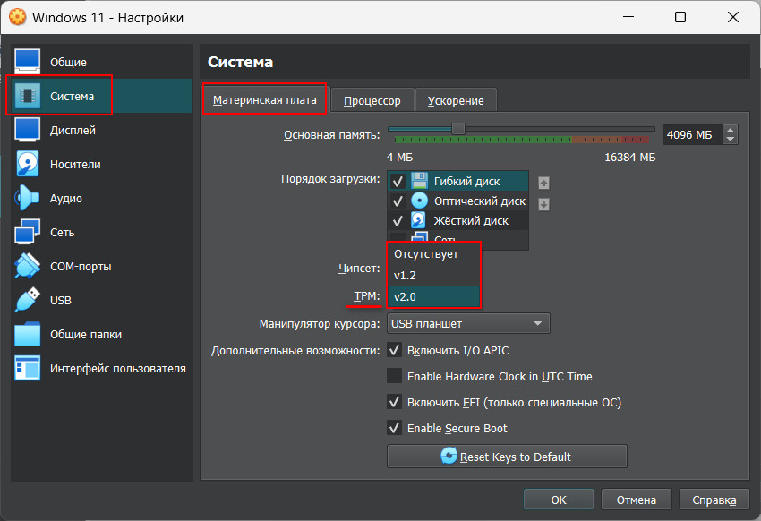
Task: Click the OK button
Action: (559, 500)
